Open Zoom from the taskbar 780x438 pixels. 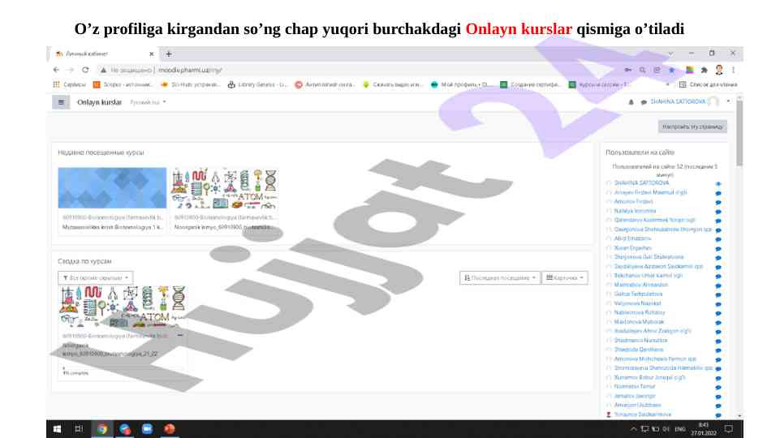point(148,428)
